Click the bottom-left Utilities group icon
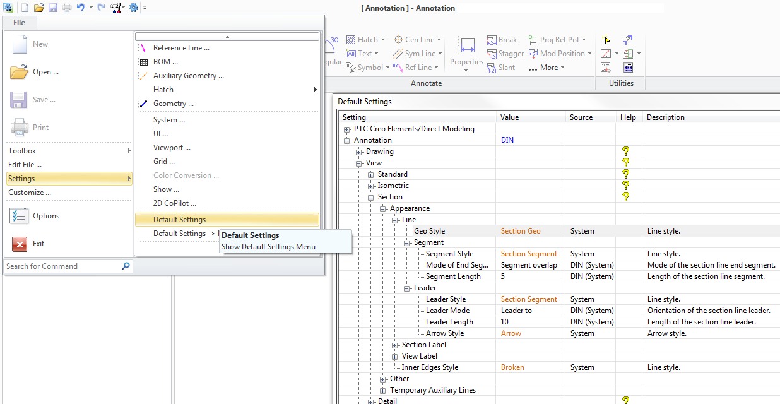Viewport: 780px width, 404px height. (x=606, y=68)
